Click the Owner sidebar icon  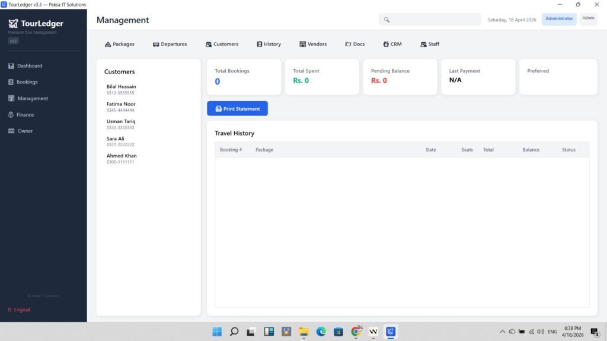tap(11, 131)
